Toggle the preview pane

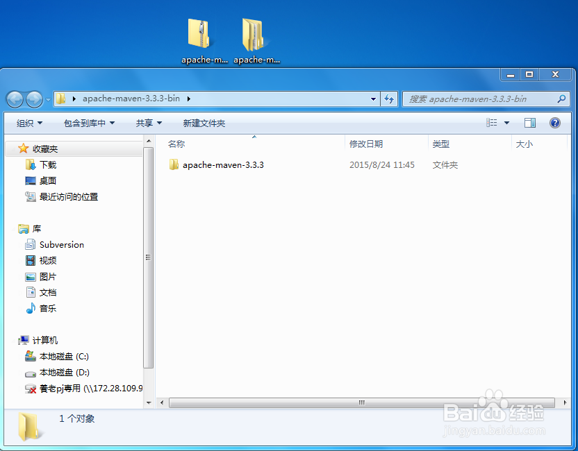(529, 123)
